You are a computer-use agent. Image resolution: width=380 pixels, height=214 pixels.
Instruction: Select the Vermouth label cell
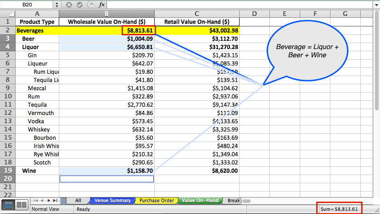(37, 113)
